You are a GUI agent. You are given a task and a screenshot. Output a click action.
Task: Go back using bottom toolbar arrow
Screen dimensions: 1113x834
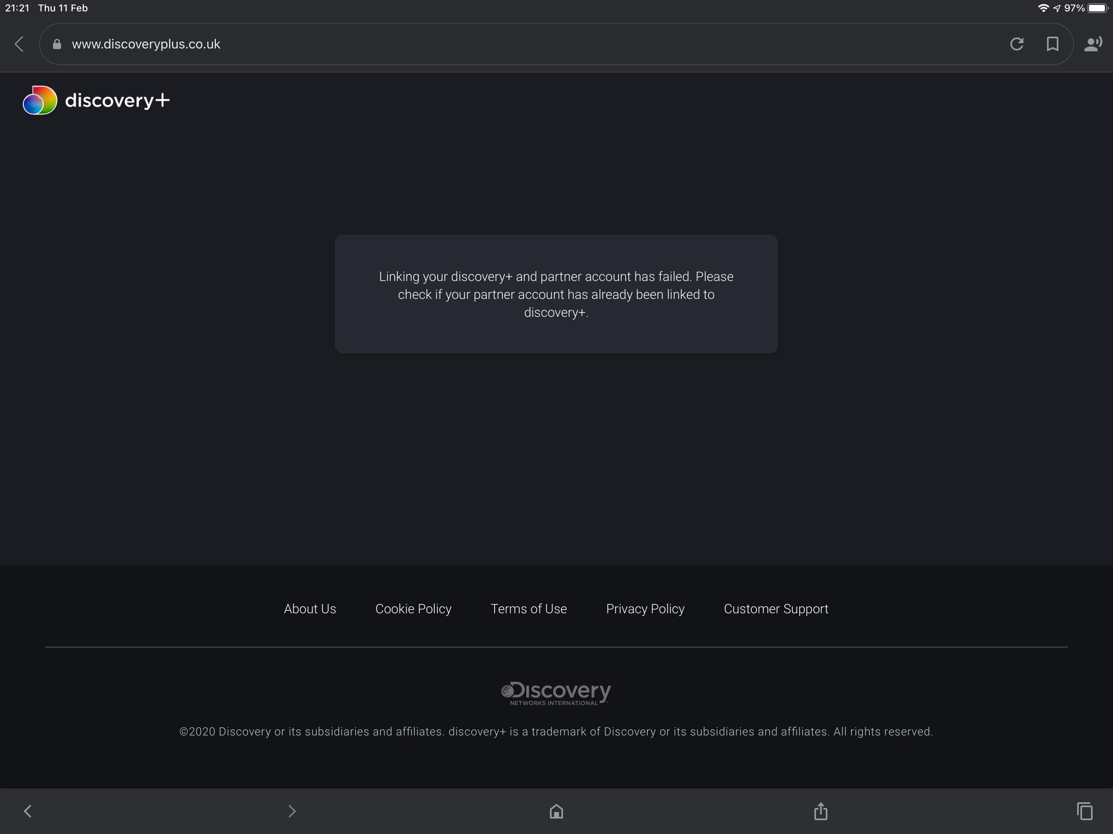click(28, 811)
